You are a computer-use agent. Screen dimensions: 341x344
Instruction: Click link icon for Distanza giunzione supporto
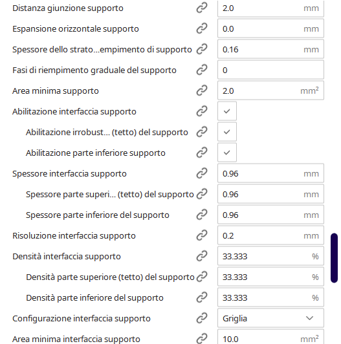click(x=202, y=8)
